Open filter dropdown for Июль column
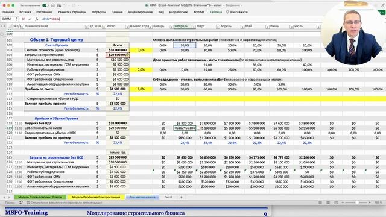The image size is (386, 217). coord(318,27)
